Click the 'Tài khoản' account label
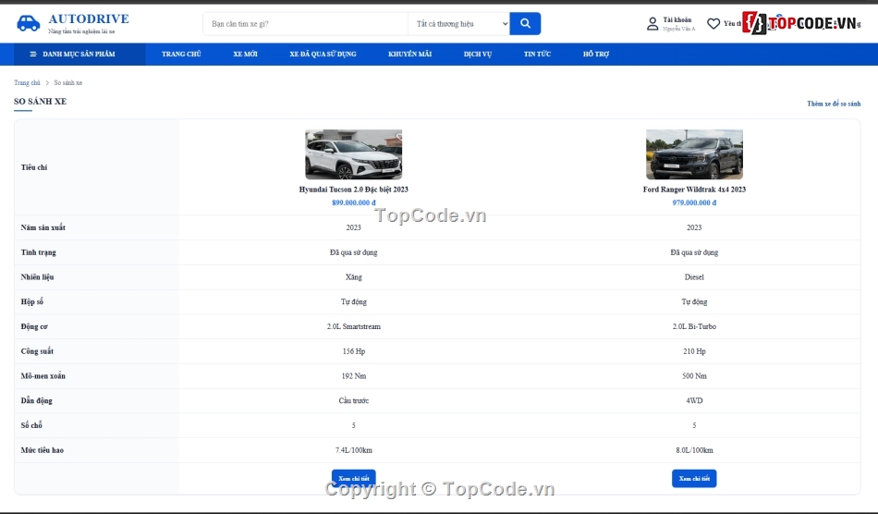 pos(677,20)
